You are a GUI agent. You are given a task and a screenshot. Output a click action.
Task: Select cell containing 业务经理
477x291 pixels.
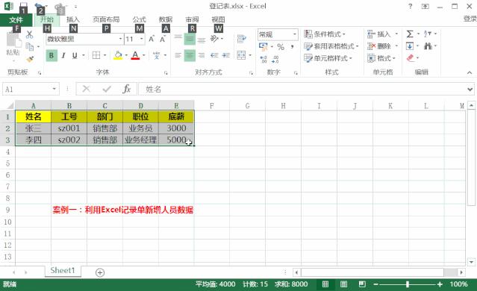140,140
